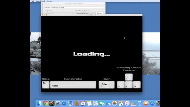Open Messages speech bubble icon in dock
The width and height of the screenshot is (190, 107).
(x=108, y=103)
